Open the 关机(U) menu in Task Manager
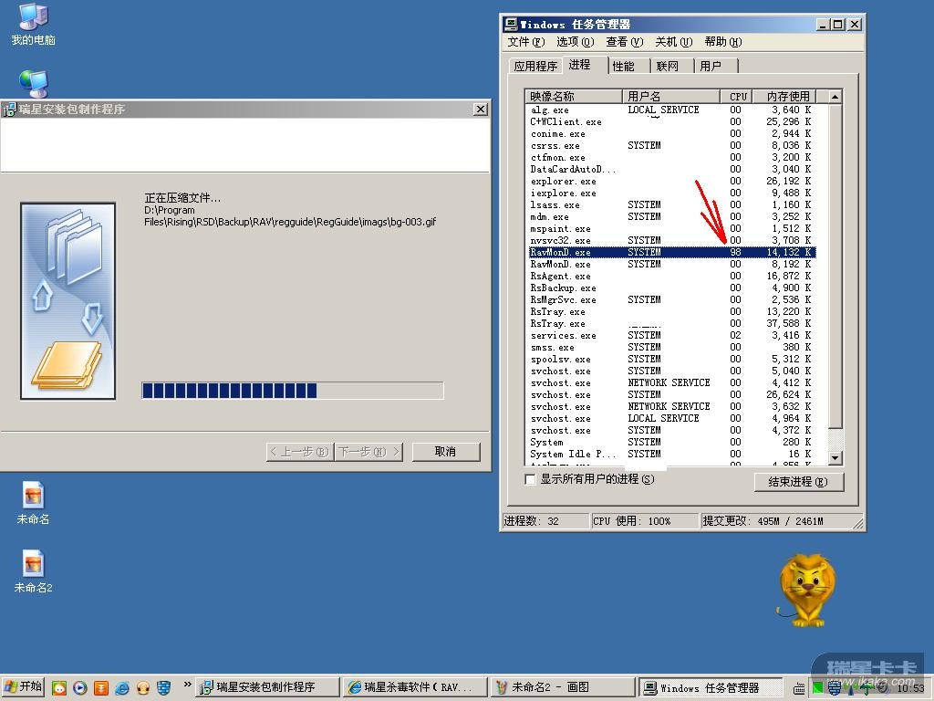This screenshot has height=701, width=934. click(674, 42)
